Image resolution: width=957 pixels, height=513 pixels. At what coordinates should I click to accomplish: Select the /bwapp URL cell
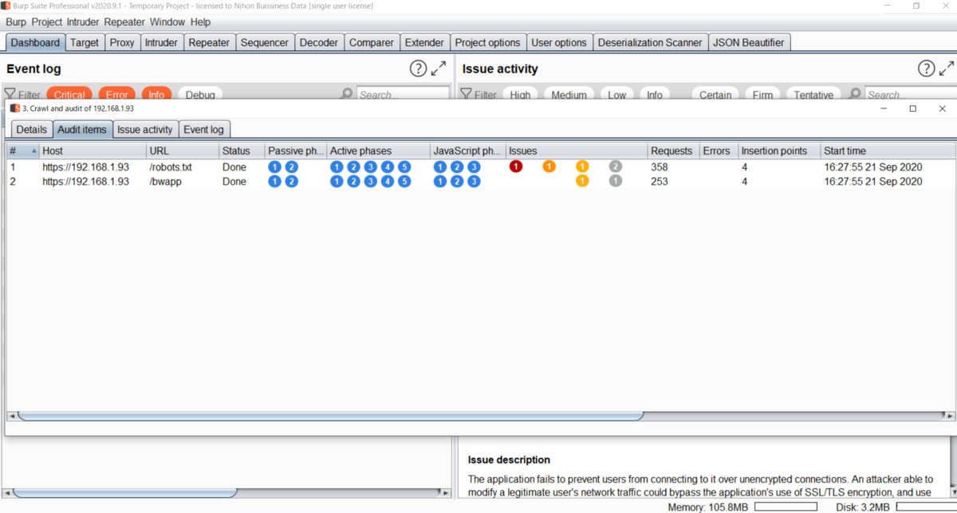(x=183, y=182)
